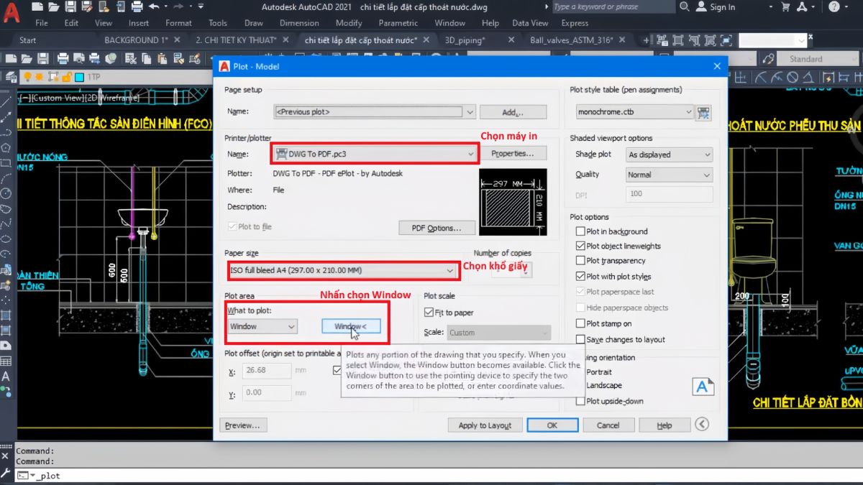Enable Plot in background checkbox
This screenshot has height=485, width=863.
580,231
